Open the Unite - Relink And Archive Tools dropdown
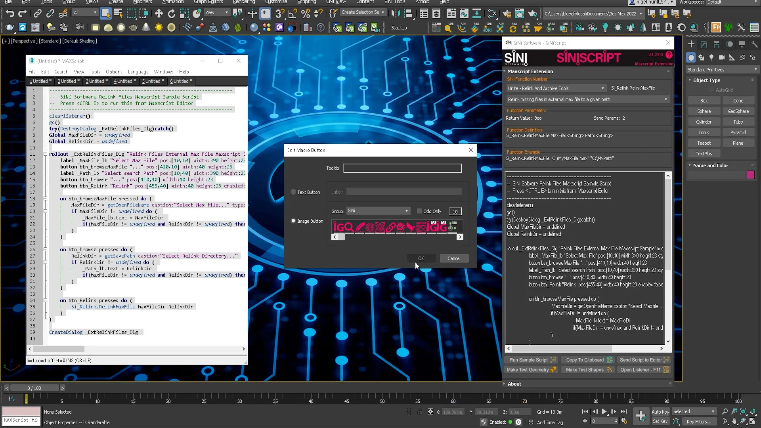Image resolution: width=761 pixels, height=428 pixels. pyautogui.click(x=556, y=88)
